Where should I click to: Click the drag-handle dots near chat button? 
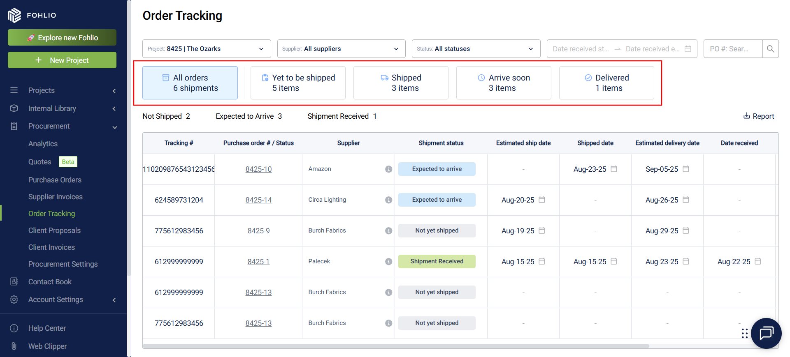[x=745, y=333]
